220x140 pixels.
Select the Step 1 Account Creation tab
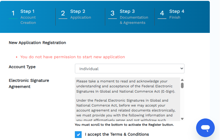pos(28,17)
